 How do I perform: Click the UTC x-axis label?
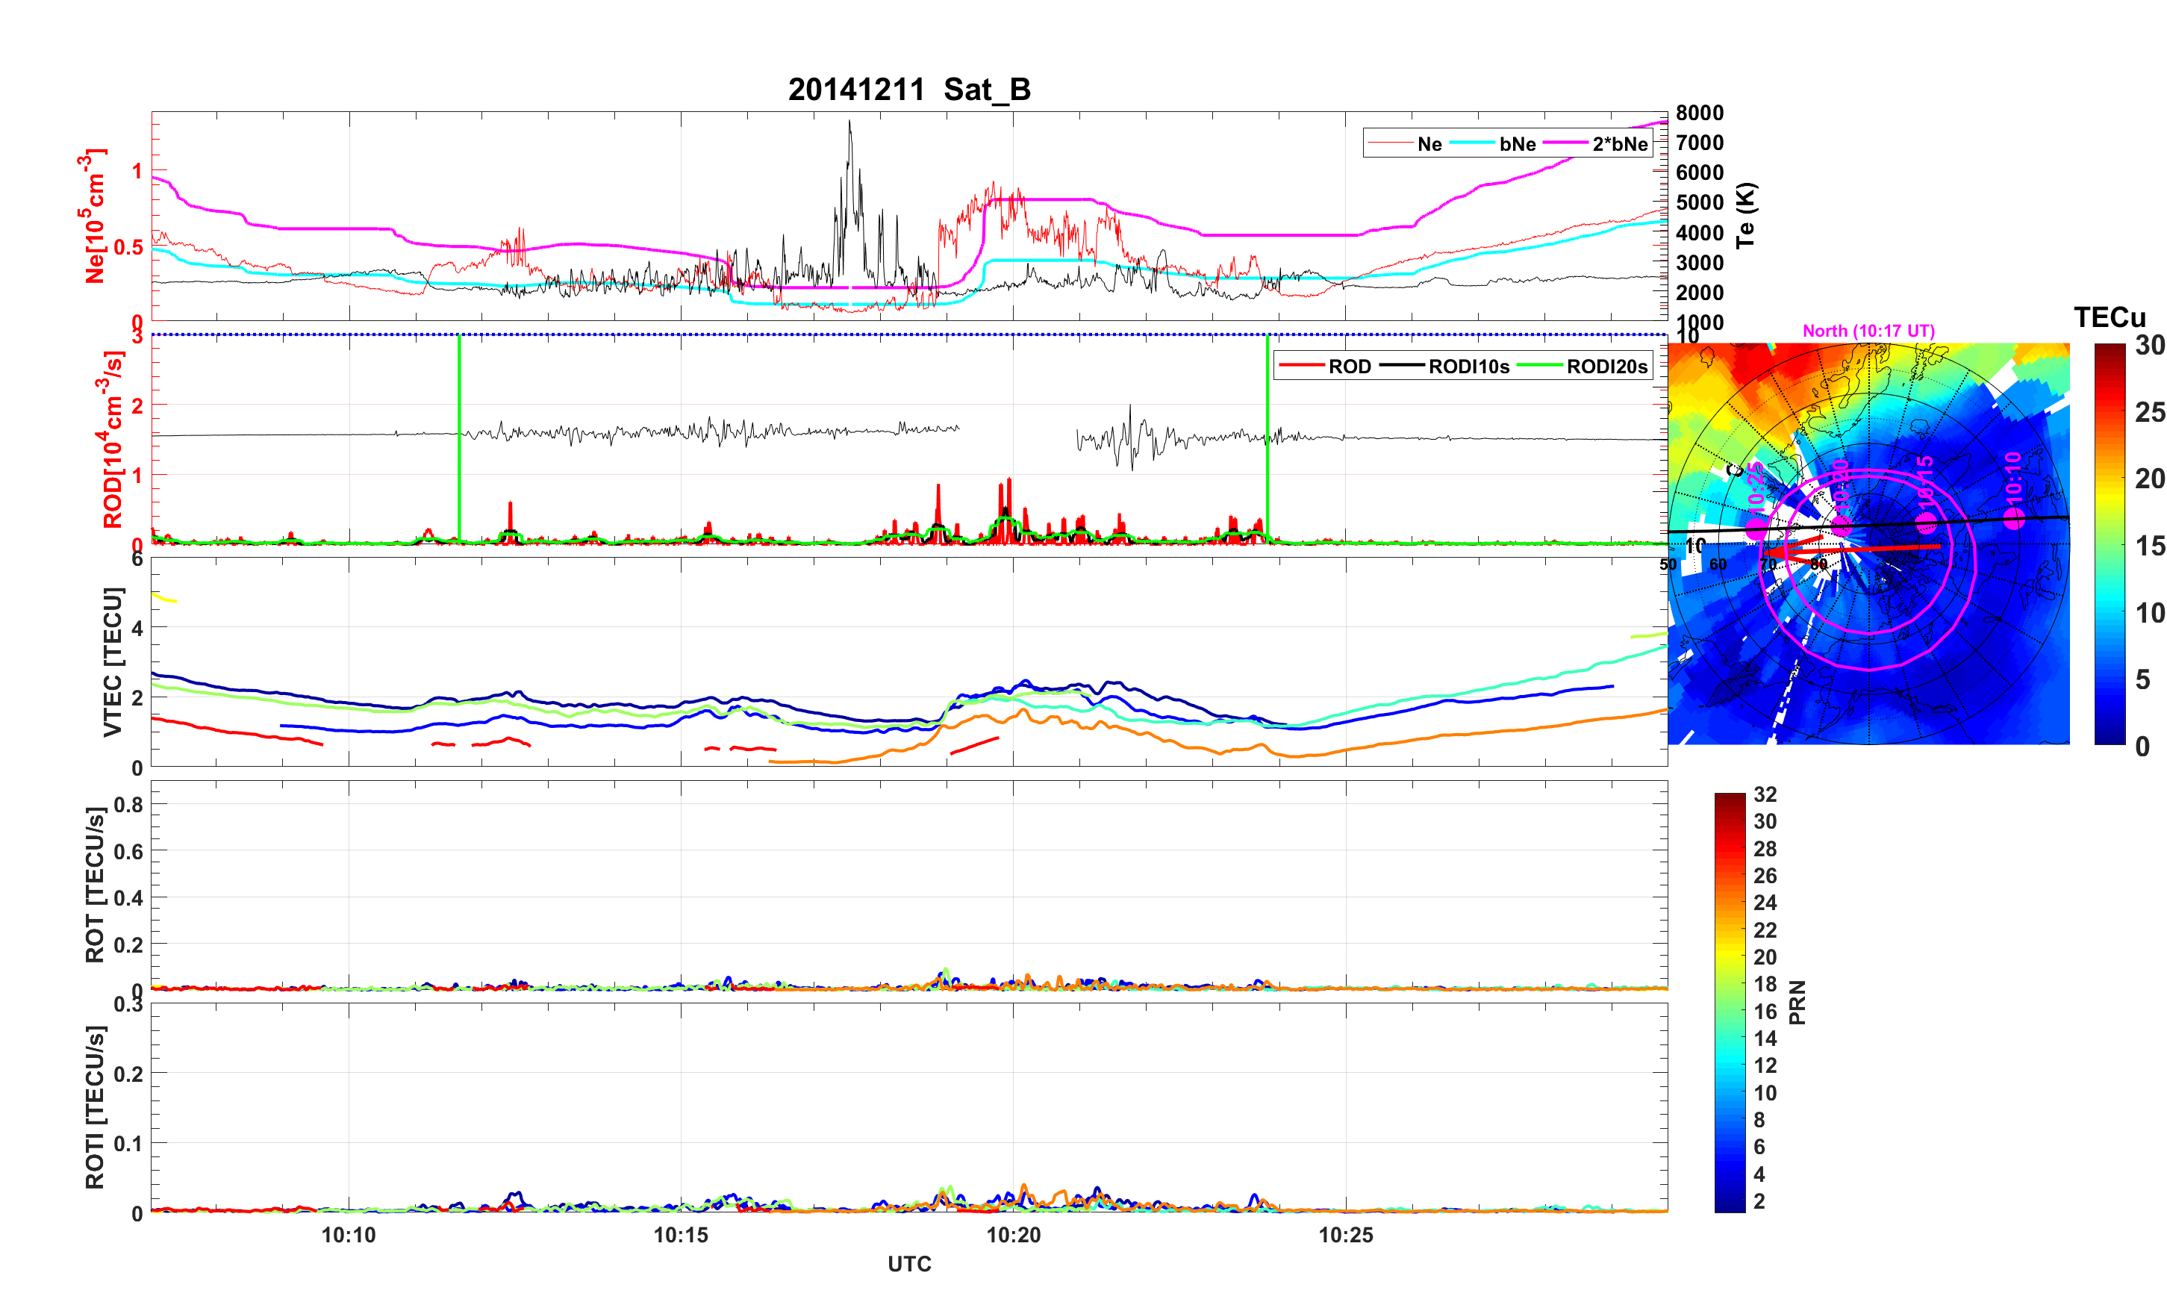[x=909, y=1265]
